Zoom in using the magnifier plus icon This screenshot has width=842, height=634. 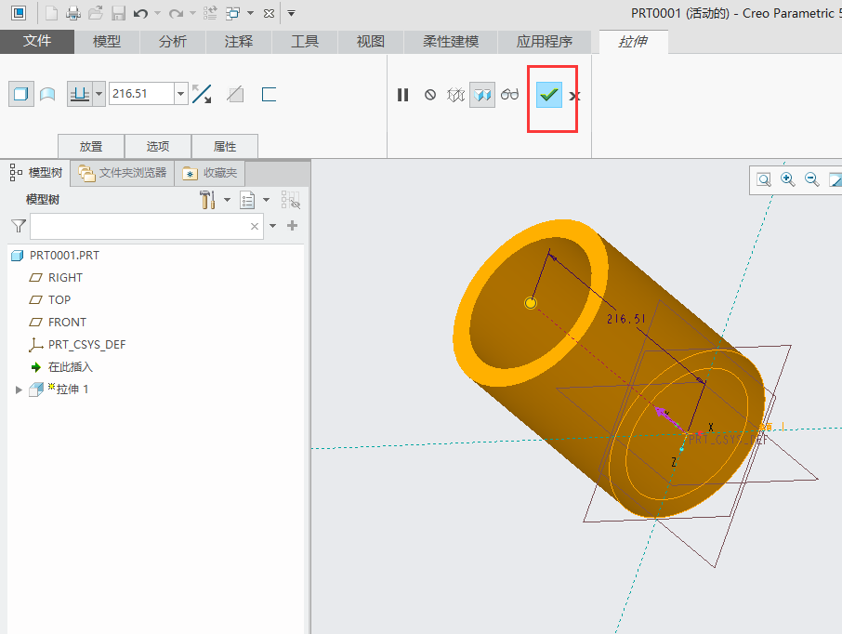788,179
